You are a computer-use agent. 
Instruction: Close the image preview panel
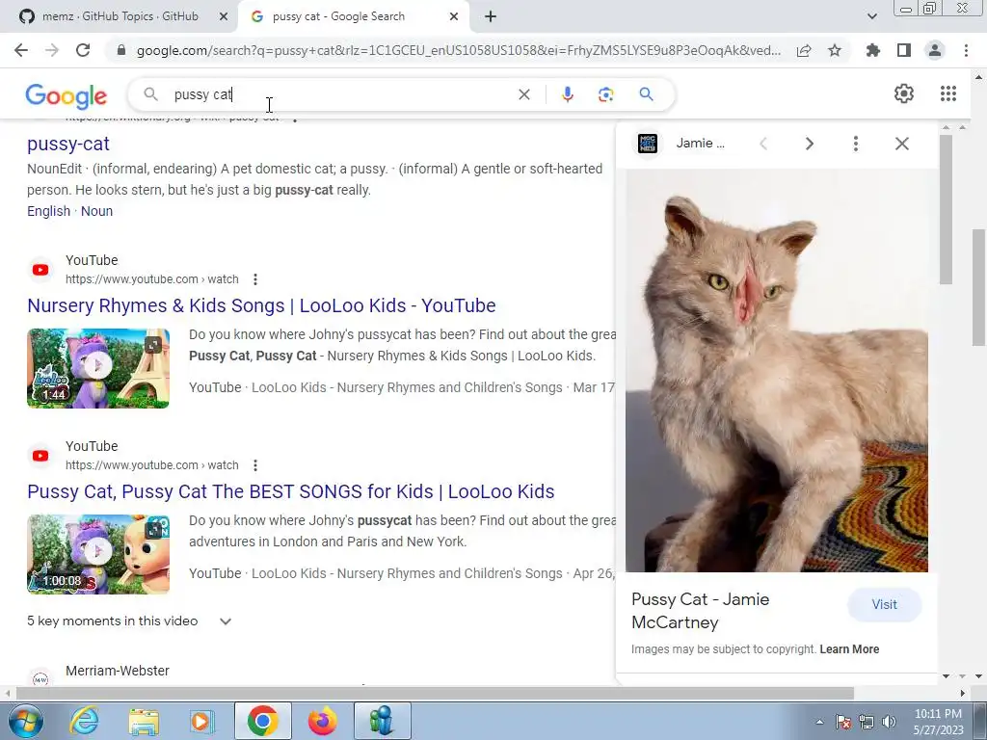902,144
